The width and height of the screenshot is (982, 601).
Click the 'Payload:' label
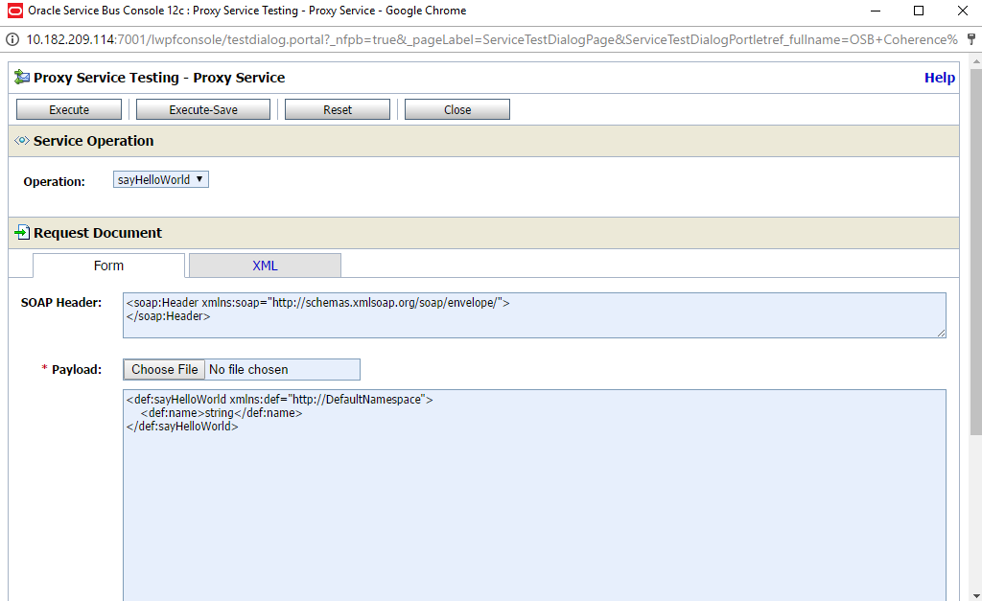[x=77, y=369]
